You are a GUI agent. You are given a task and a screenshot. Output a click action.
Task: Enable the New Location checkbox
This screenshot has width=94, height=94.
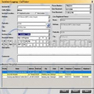coord(36,13)
